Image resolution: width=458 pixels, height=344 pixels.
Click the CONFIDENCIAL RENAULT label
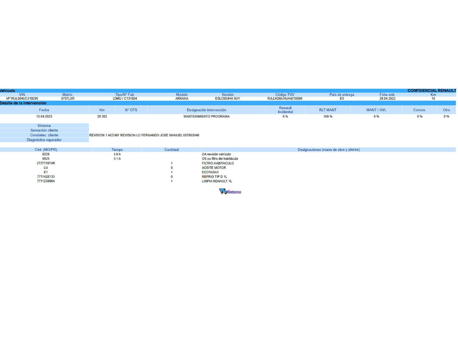(432, 90)
